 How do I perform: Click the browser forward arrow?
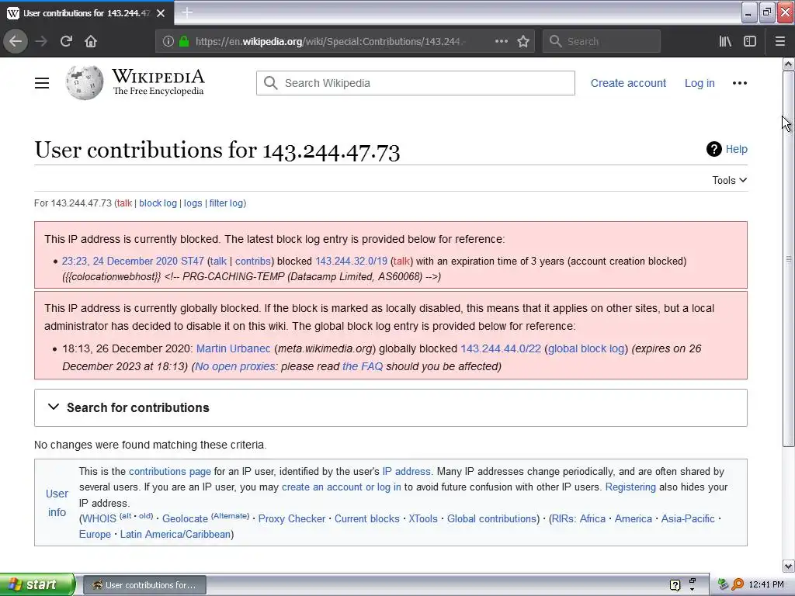tap(41, 41)
